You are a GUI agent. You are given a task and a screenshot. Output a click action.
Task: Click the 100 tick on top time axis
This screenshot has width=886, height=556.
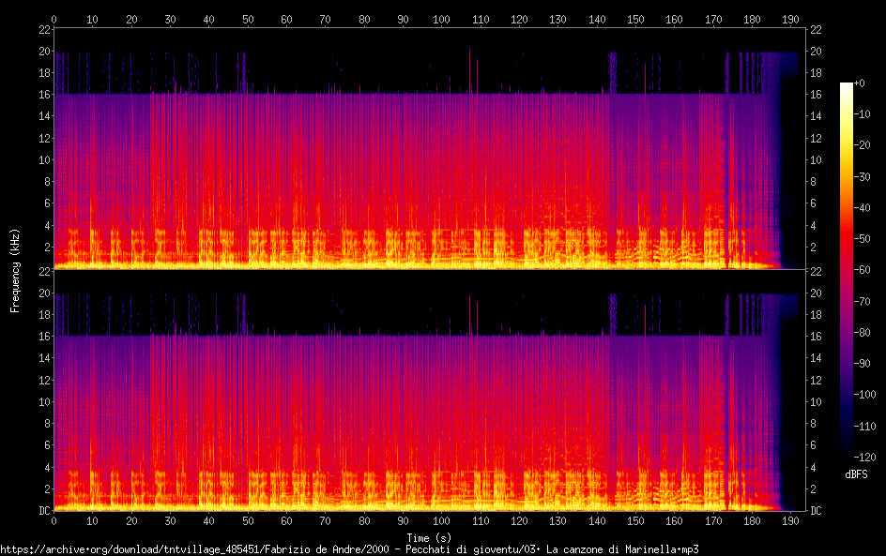coord(441,19)
